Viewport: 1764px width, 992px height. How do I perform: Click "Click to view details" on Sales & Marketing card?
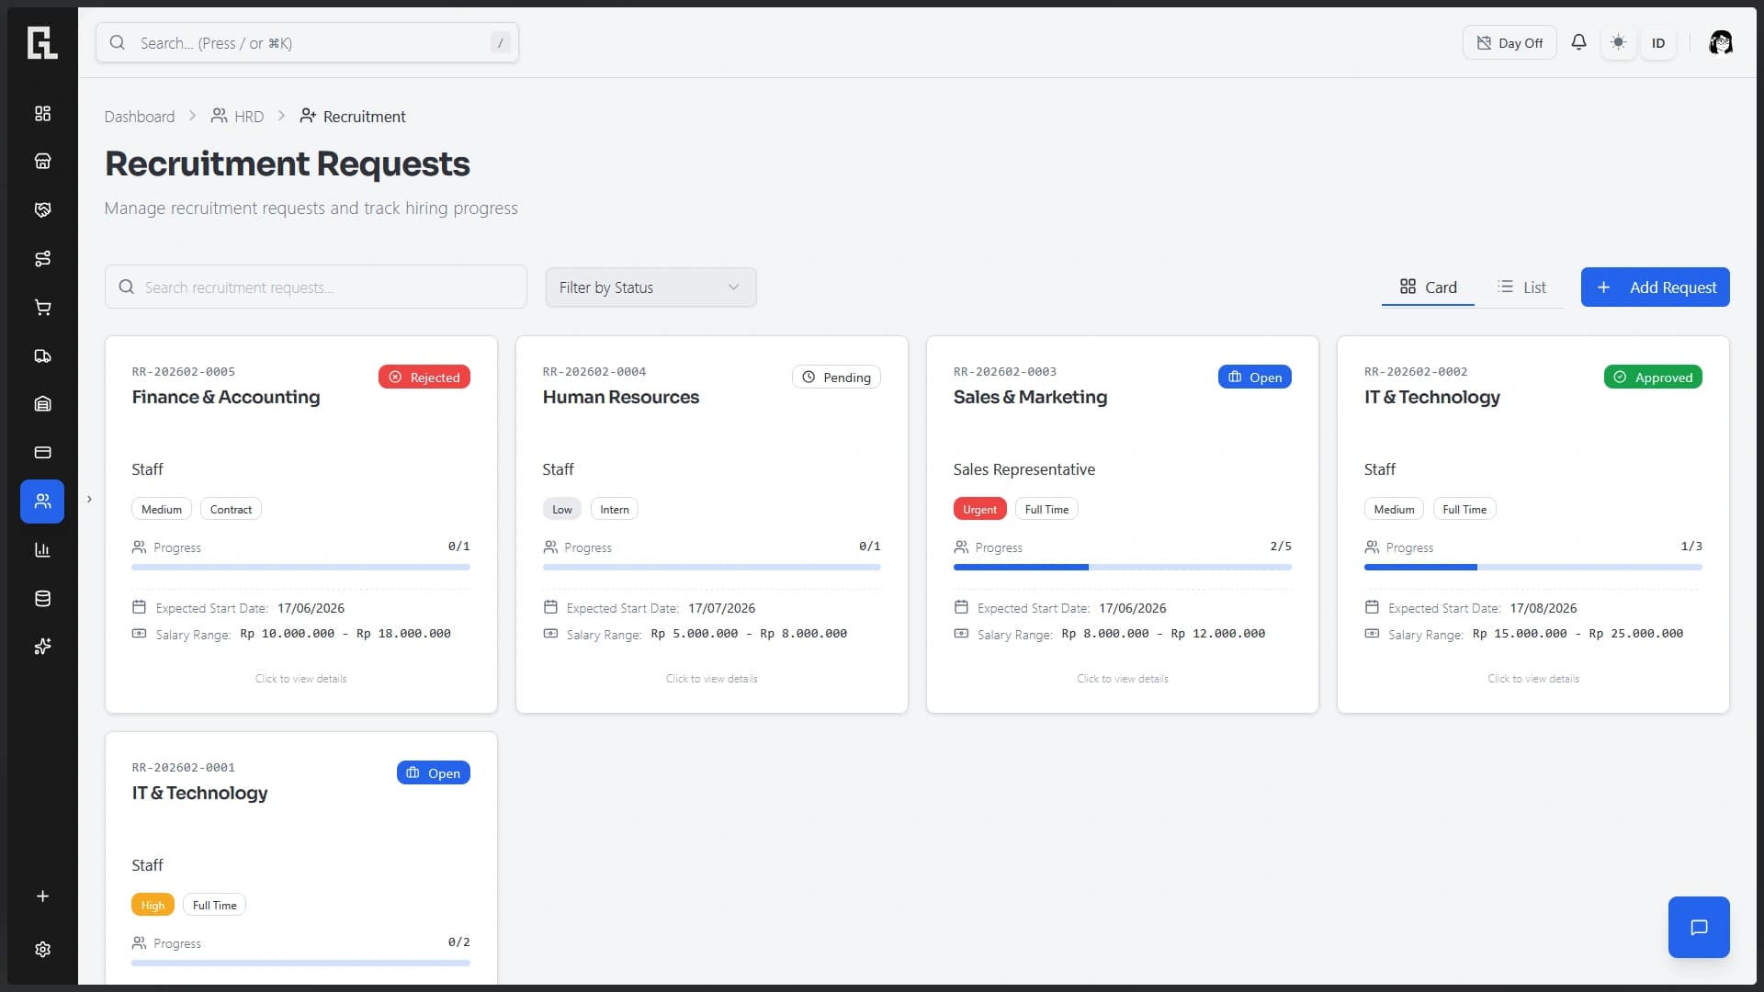[x=1123, y=679]
